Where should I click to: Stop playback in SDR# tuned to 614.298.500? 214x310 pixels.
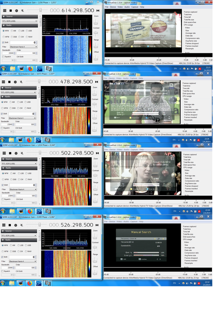11,10
